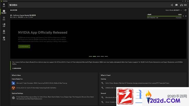Click the Optimal Settings heading

pos(17,93)
